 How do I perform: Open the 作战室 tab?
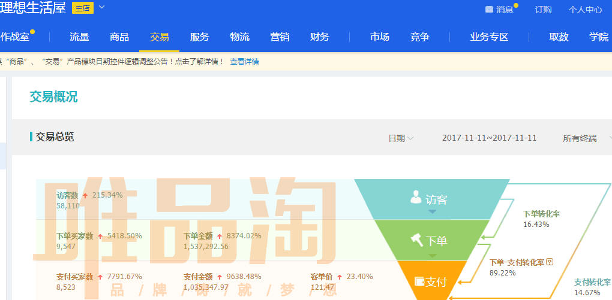click(15, 37)
